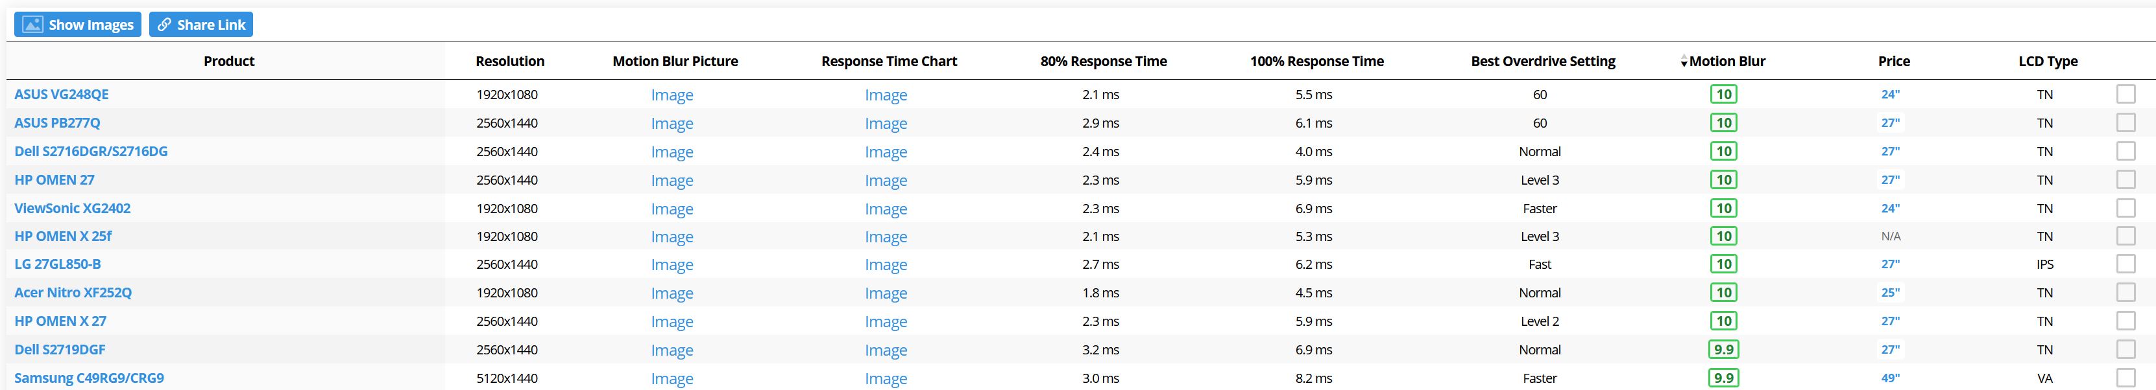Screen dimensions: 2156x390
Task: Sort table by Resolution column header
Action: click(510, 61)
